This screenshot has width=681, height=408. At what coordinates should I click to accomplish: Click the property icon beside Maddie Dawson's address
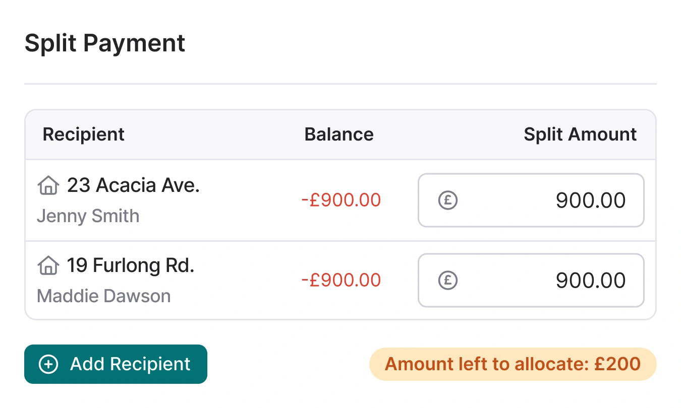coord(48,265)
